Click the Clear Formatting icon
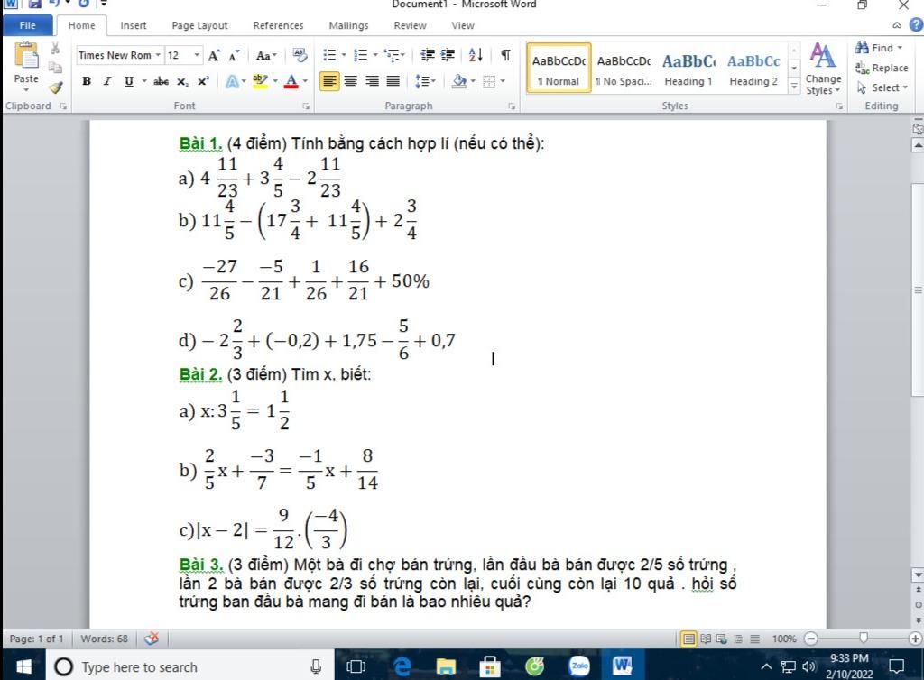Viewport: 924px width, 680px height. coord(300,55)
